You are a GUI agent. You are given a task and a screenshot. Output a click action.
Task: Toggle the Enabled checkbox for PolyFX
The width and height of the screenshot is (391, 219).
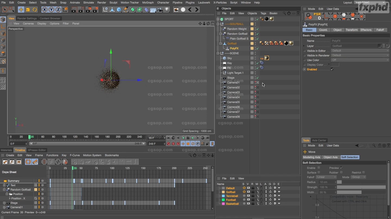pyautogui.click(x=332, y=69)
